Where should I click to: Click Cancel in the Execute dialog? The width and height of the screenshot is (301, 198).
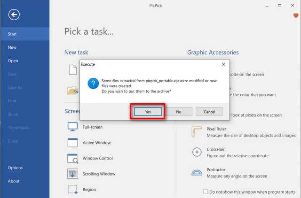click(209, 112)
